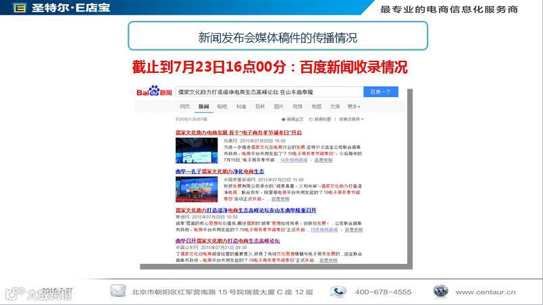The height and width of the screenshot is (305, 543).
Task: Go to the 文库 tab
Action: point(335,107)
